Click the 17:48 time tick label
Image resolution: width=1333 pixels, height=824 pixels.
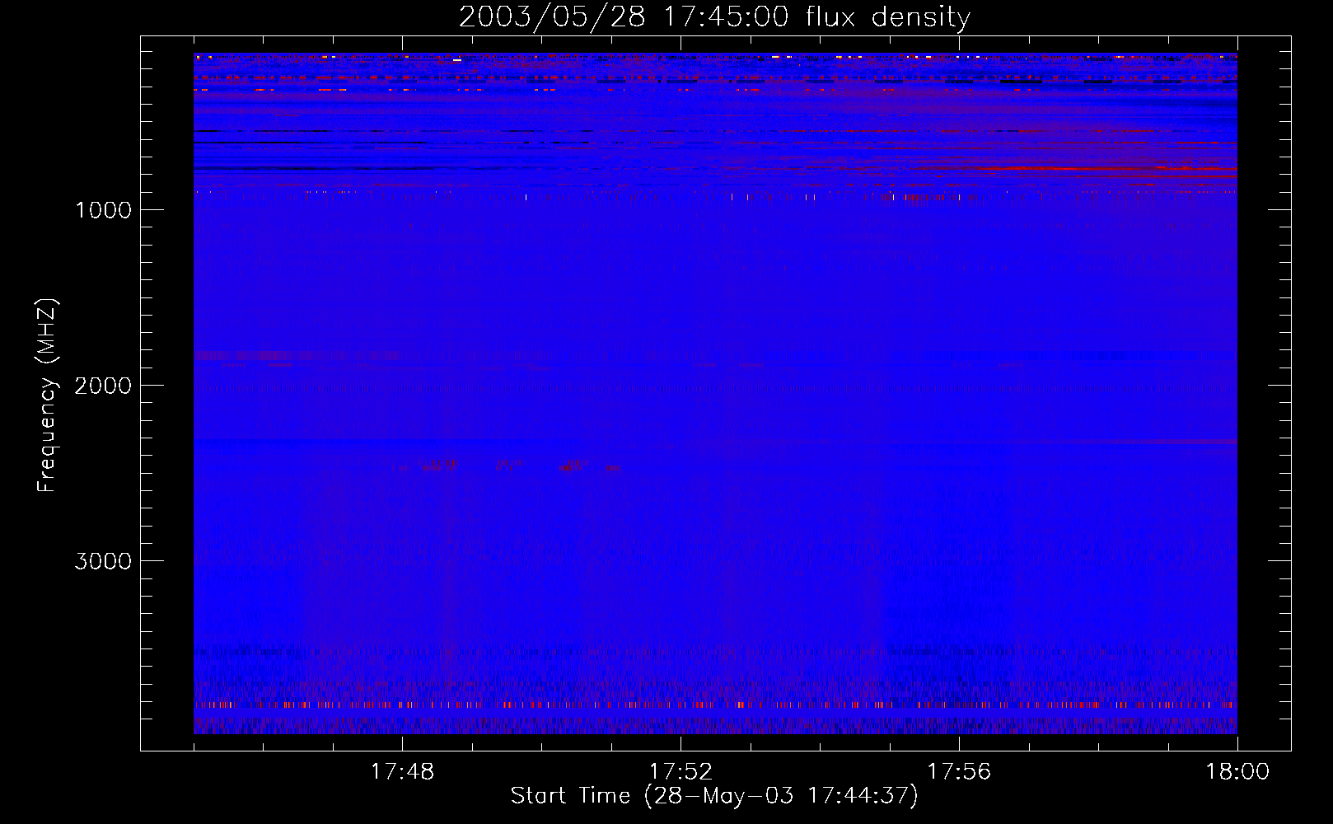click(x=402, y=772)
